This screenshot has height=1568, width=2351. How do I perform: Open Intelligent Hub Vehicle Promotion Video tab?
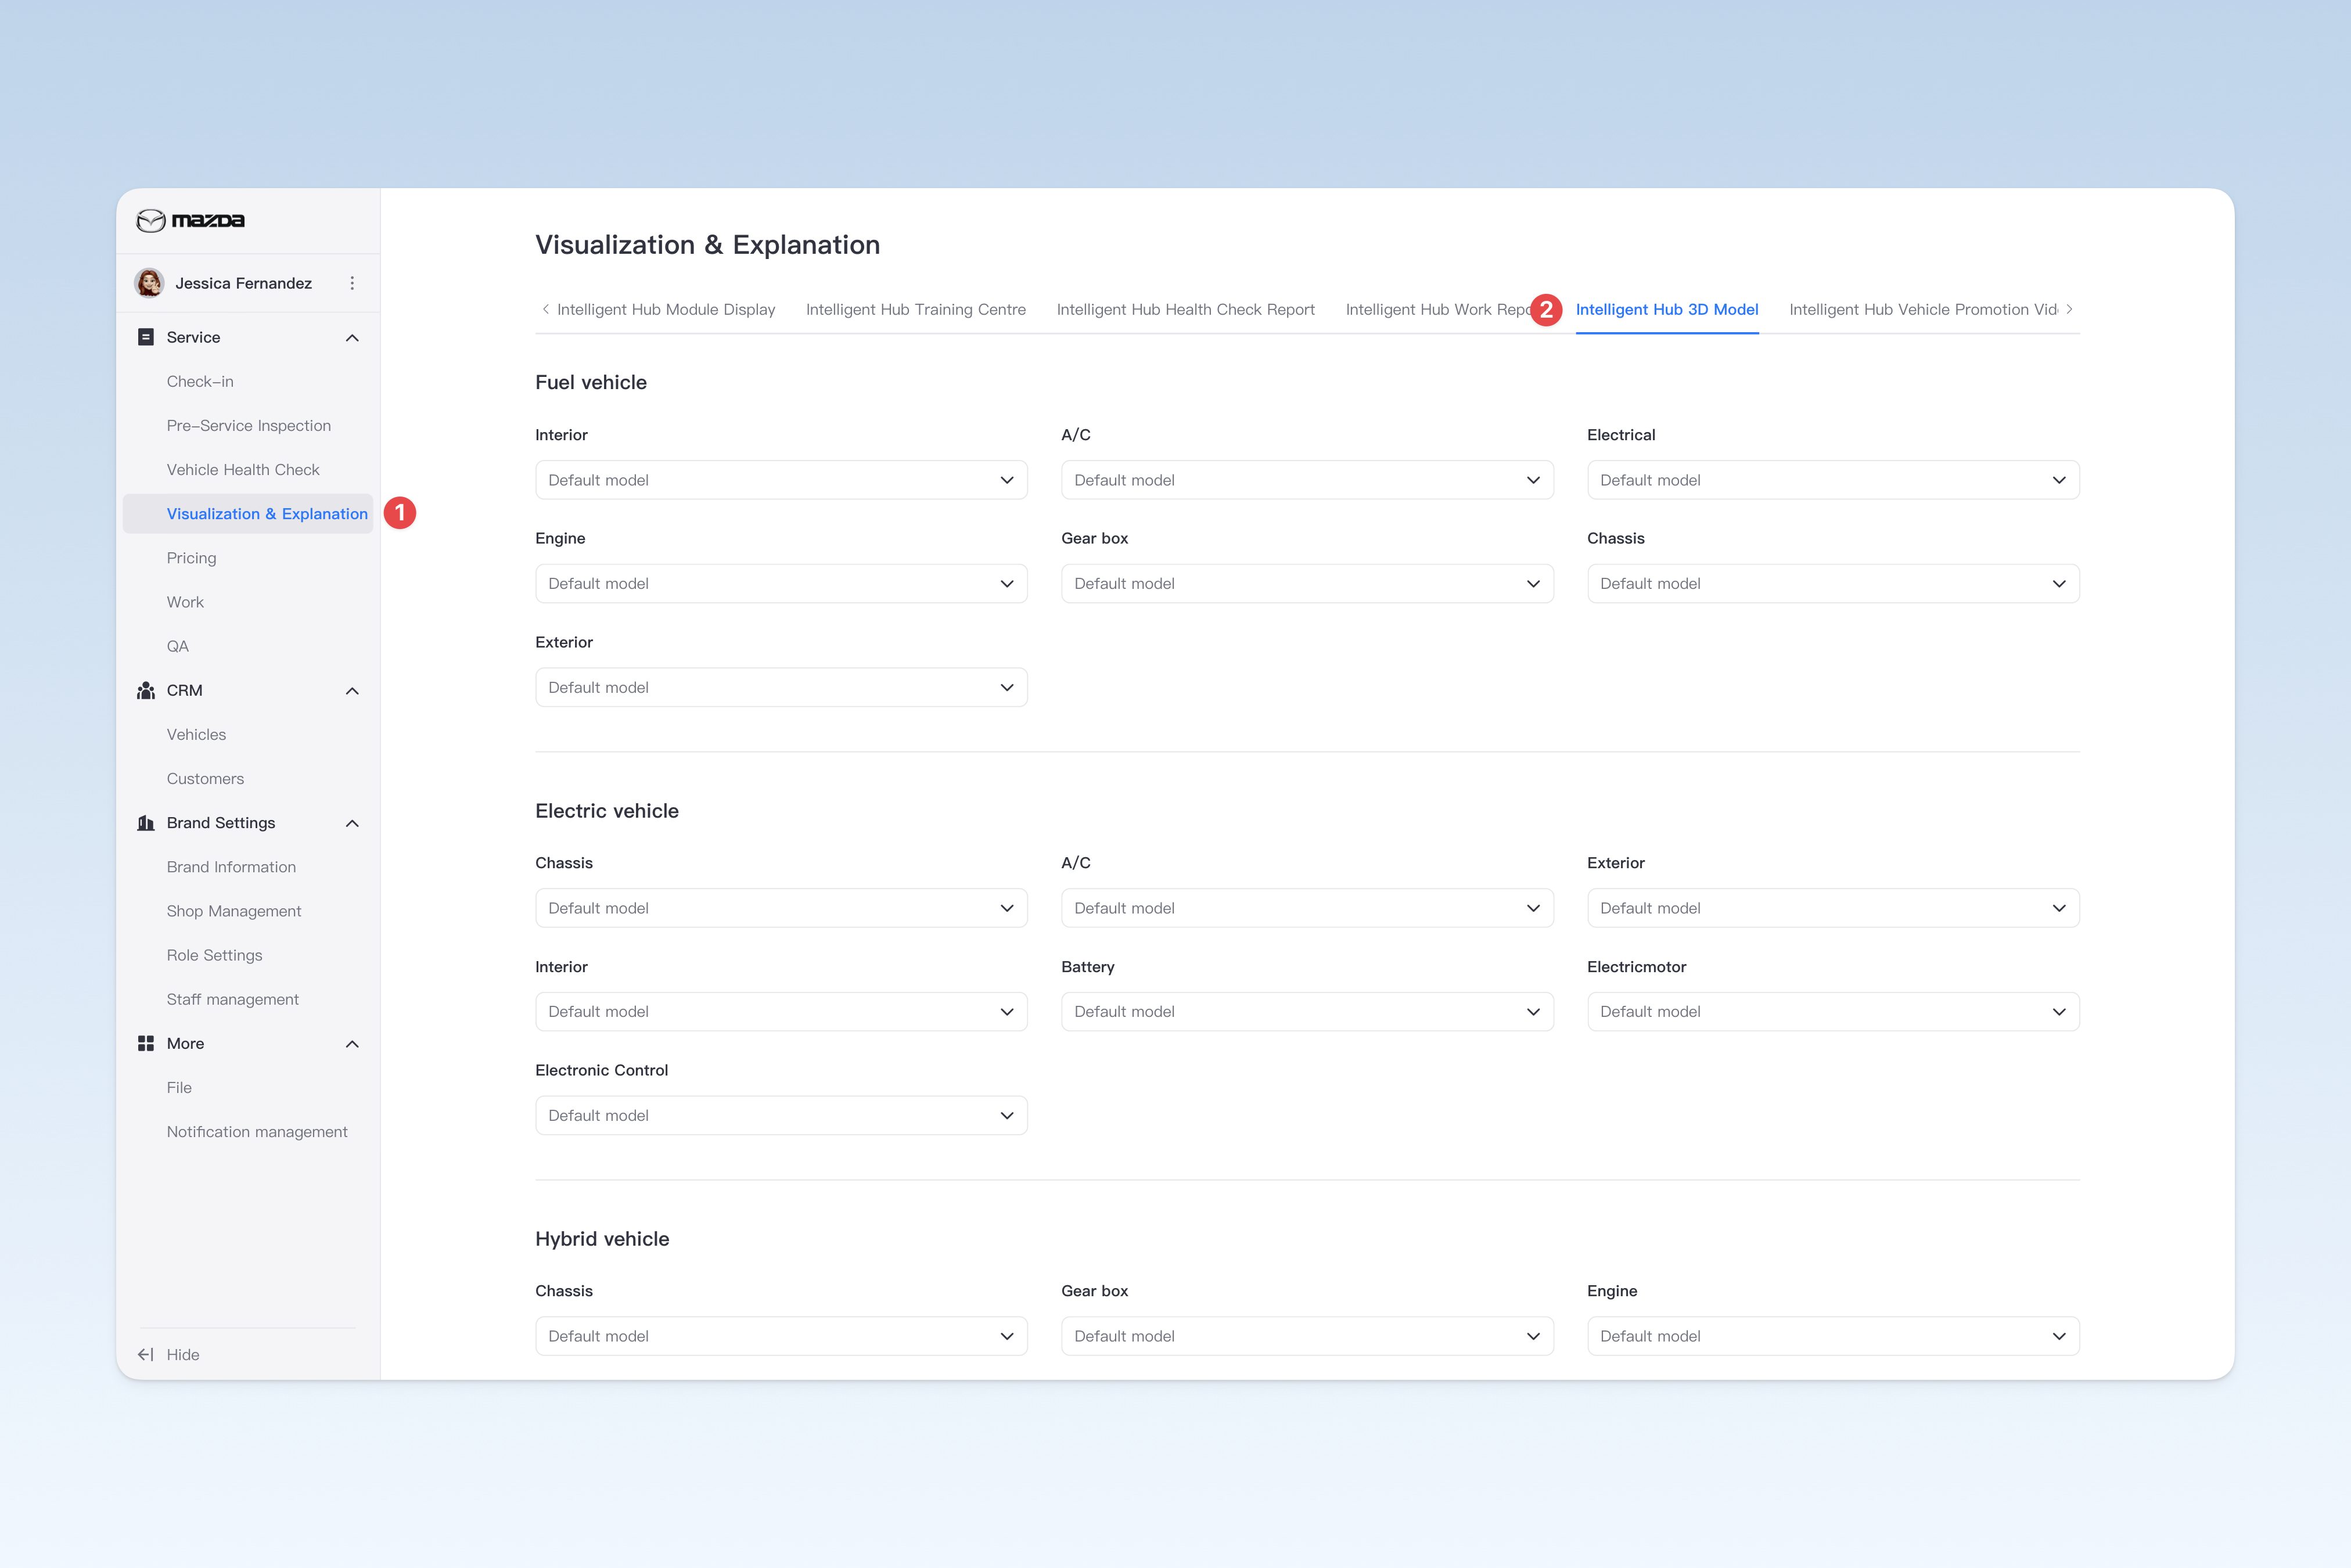[x=1923, y=310]
